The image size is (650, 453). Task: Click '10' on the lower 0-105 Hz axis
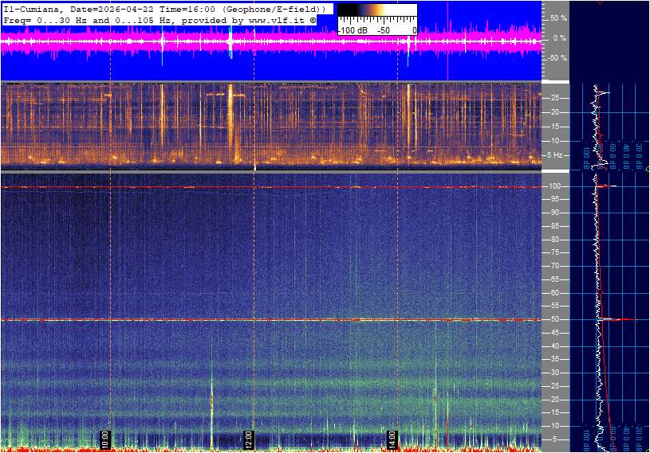[554, 426]
